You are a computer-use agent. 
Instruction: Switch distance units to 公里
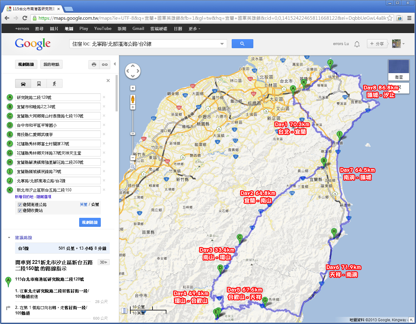point(95,205)
